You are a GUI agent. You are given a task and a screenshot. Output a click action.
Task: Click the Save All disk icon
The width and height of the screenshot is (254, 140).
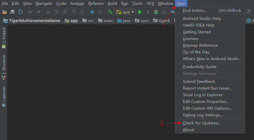(x=12, y=12)
